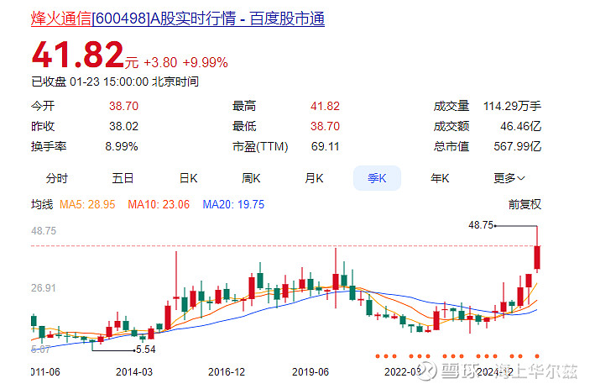Click the 48.75 high price annotation
Screen dimensions: 595x389
tap(481, 225)
